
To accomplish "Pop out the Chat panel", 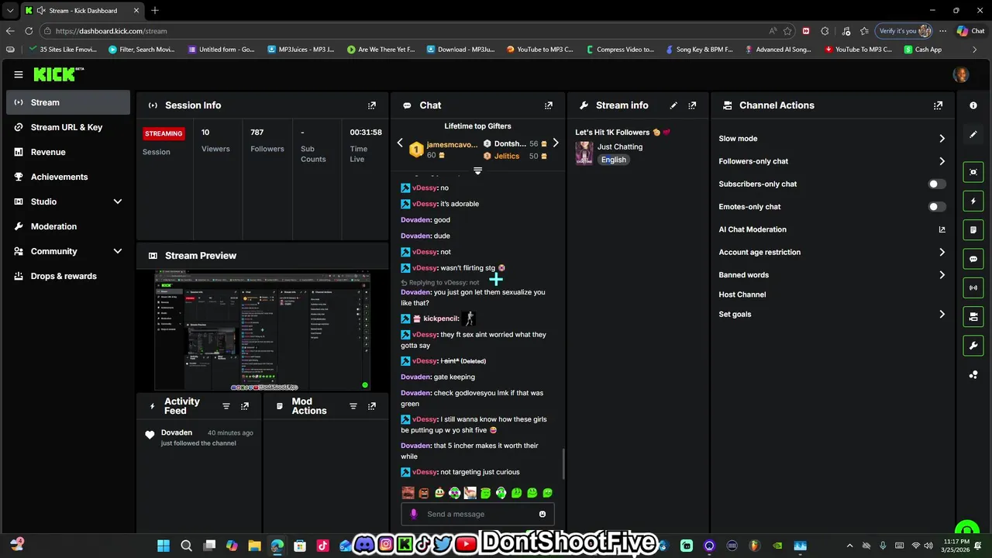I will [x=549, y=105].
